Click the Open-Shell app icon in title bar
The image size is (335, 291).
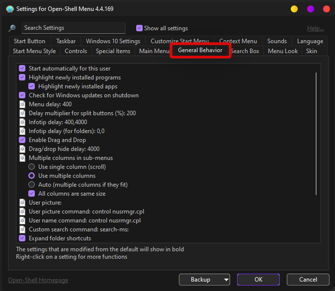tap(9, 9)
